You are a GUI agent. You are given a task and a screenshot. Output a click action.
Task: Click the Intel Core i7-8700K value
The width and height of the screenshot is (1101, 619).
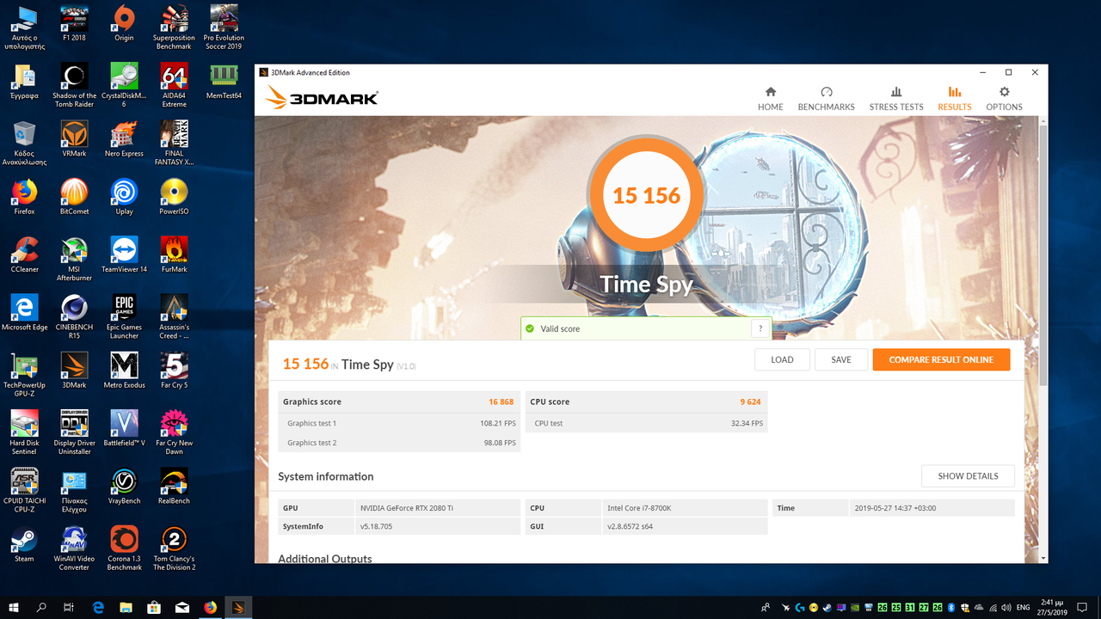(639, 508)
